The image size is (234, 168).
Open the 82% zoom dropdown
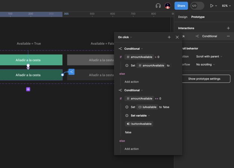(x=226, y=6)
